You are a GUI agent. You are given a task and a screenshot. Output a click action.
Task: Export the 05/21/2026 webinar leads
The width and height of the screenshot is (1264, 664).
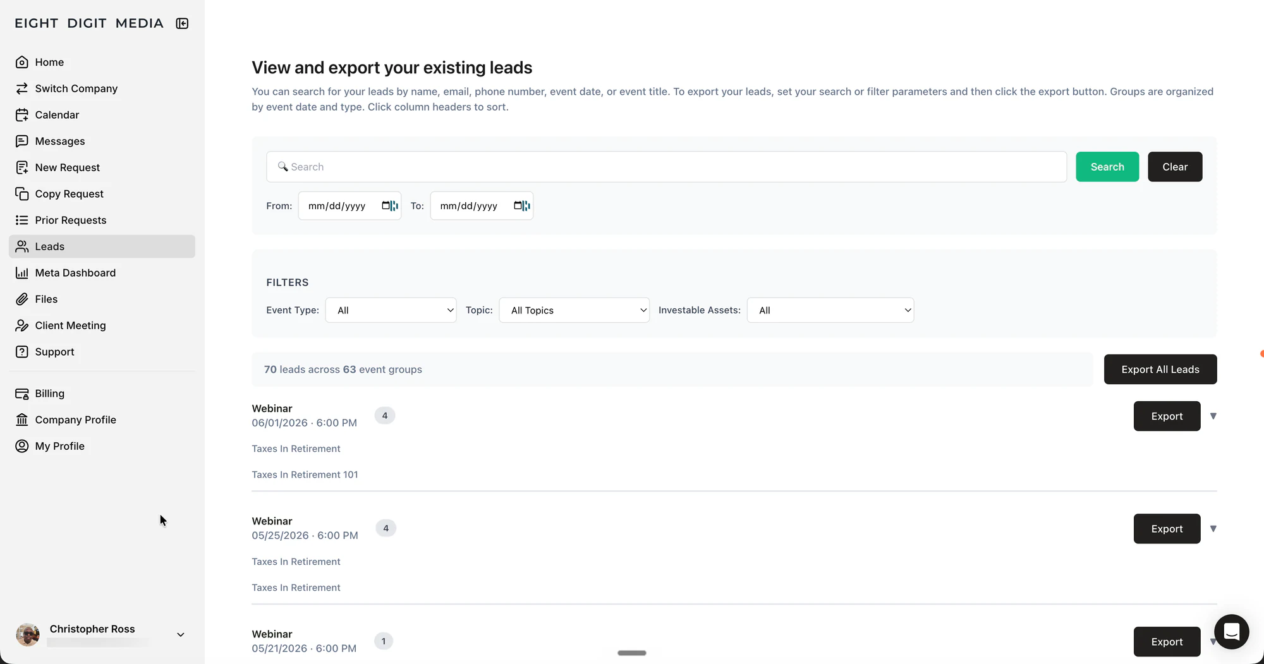pyautogui.click(x=1167, y=642)
